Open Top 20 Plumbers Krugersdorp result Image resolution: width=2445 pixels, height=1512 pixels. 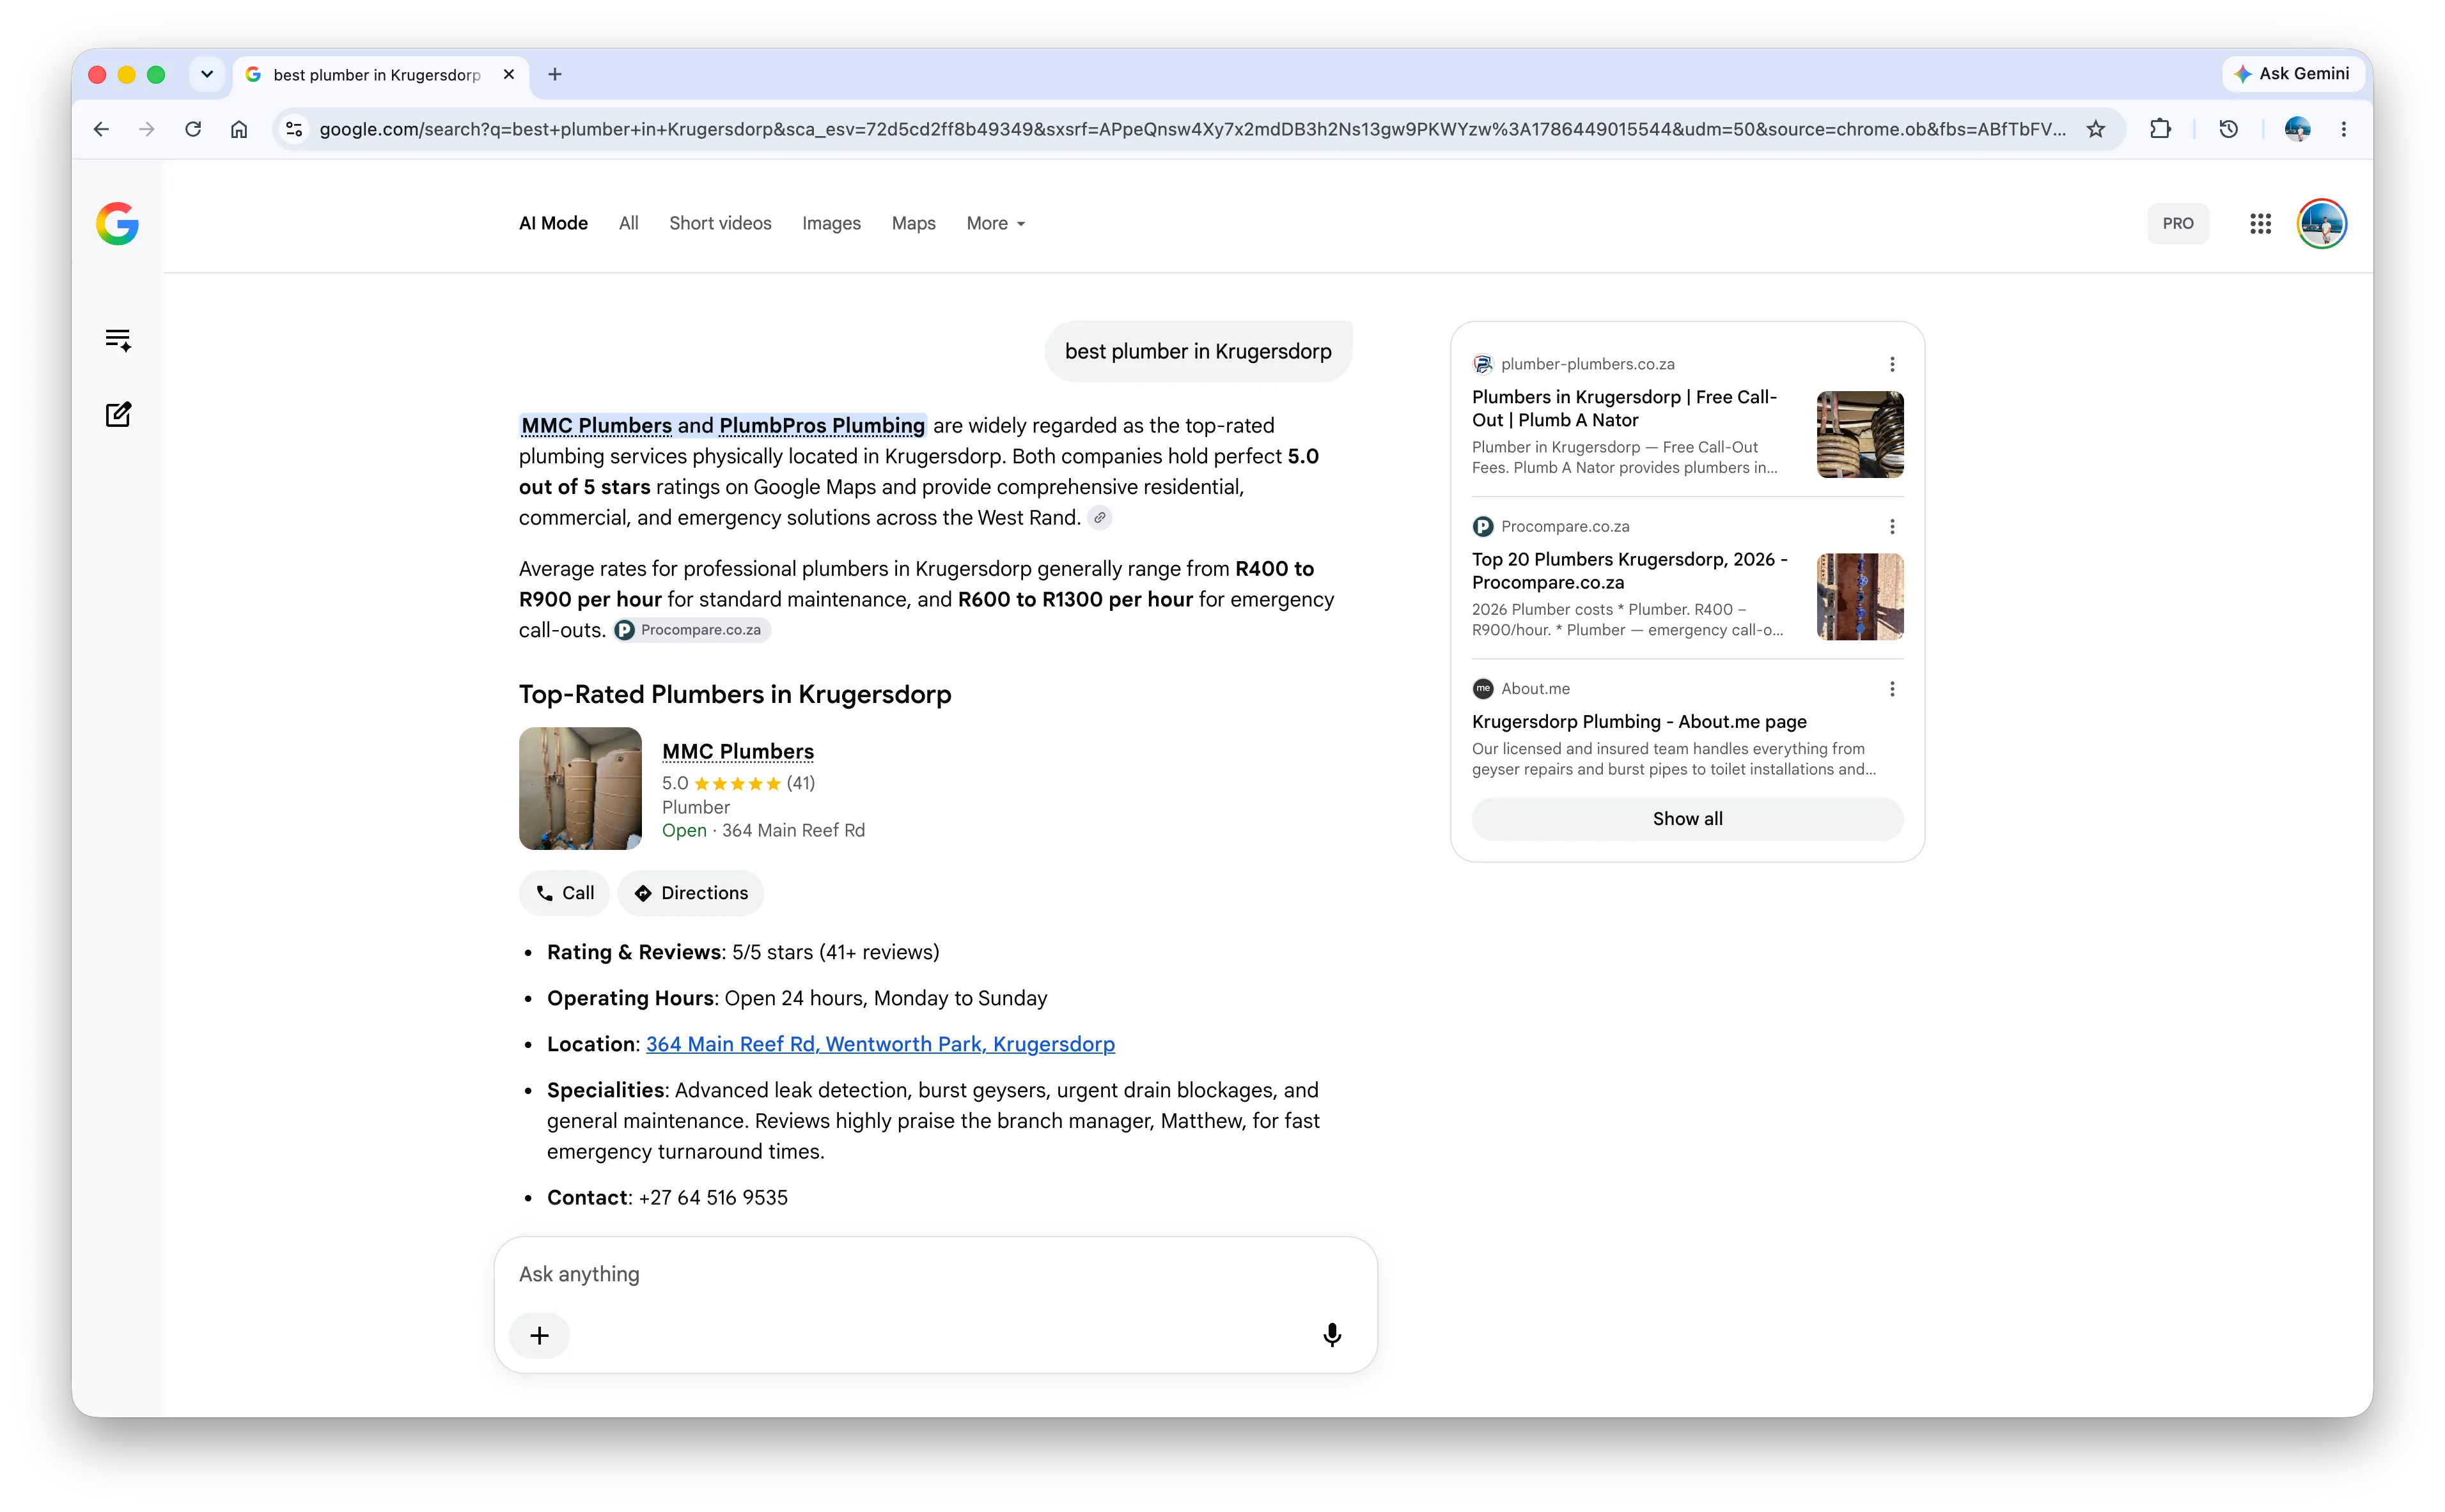(x=1630, y=570)
